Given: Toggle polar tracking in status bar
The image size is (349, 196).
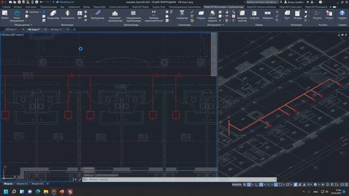Looking at the screenshot, I should (x=261, y=185).
